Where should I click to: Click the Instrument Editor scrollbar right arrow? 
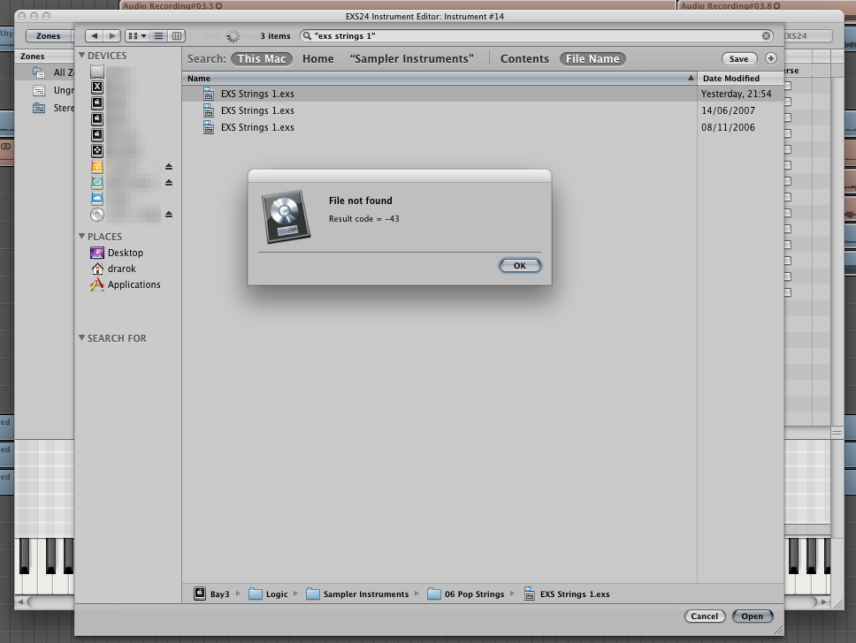pos(824,602)
